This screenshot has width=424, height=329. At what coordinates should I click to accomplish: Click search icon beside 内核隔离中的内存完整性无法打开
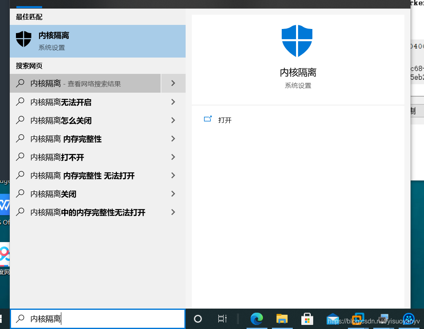point(20,212)
